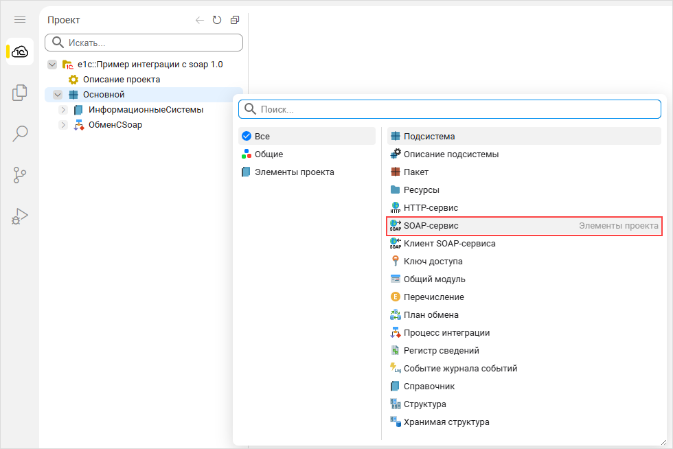The height and width of the screenshot is (449, 673).
Task: Choose HTTP-сервис from the element list
Action: tap(431, 207)
